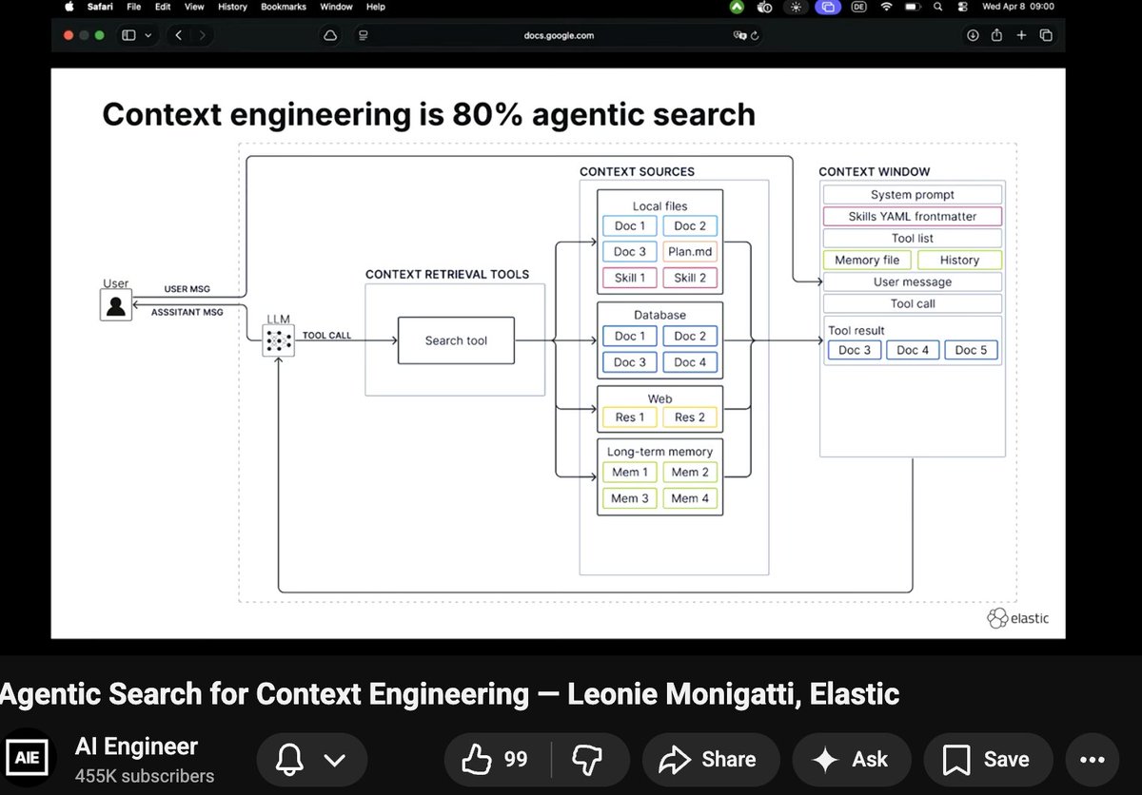Click the purple screen mirroring menu bar icon
Image resolution: width=1142 pixels, height=795 pixels.
[x=826, y=7]
